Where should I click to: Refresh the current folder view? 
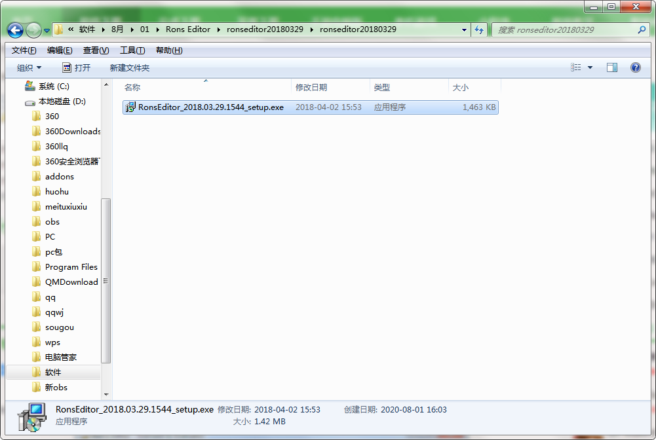(480, 29)
